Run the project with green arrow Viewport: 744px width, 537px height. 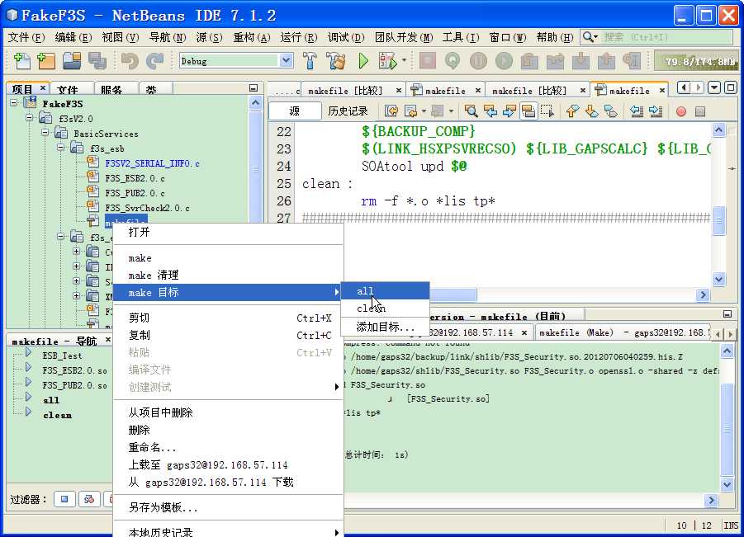363,61
